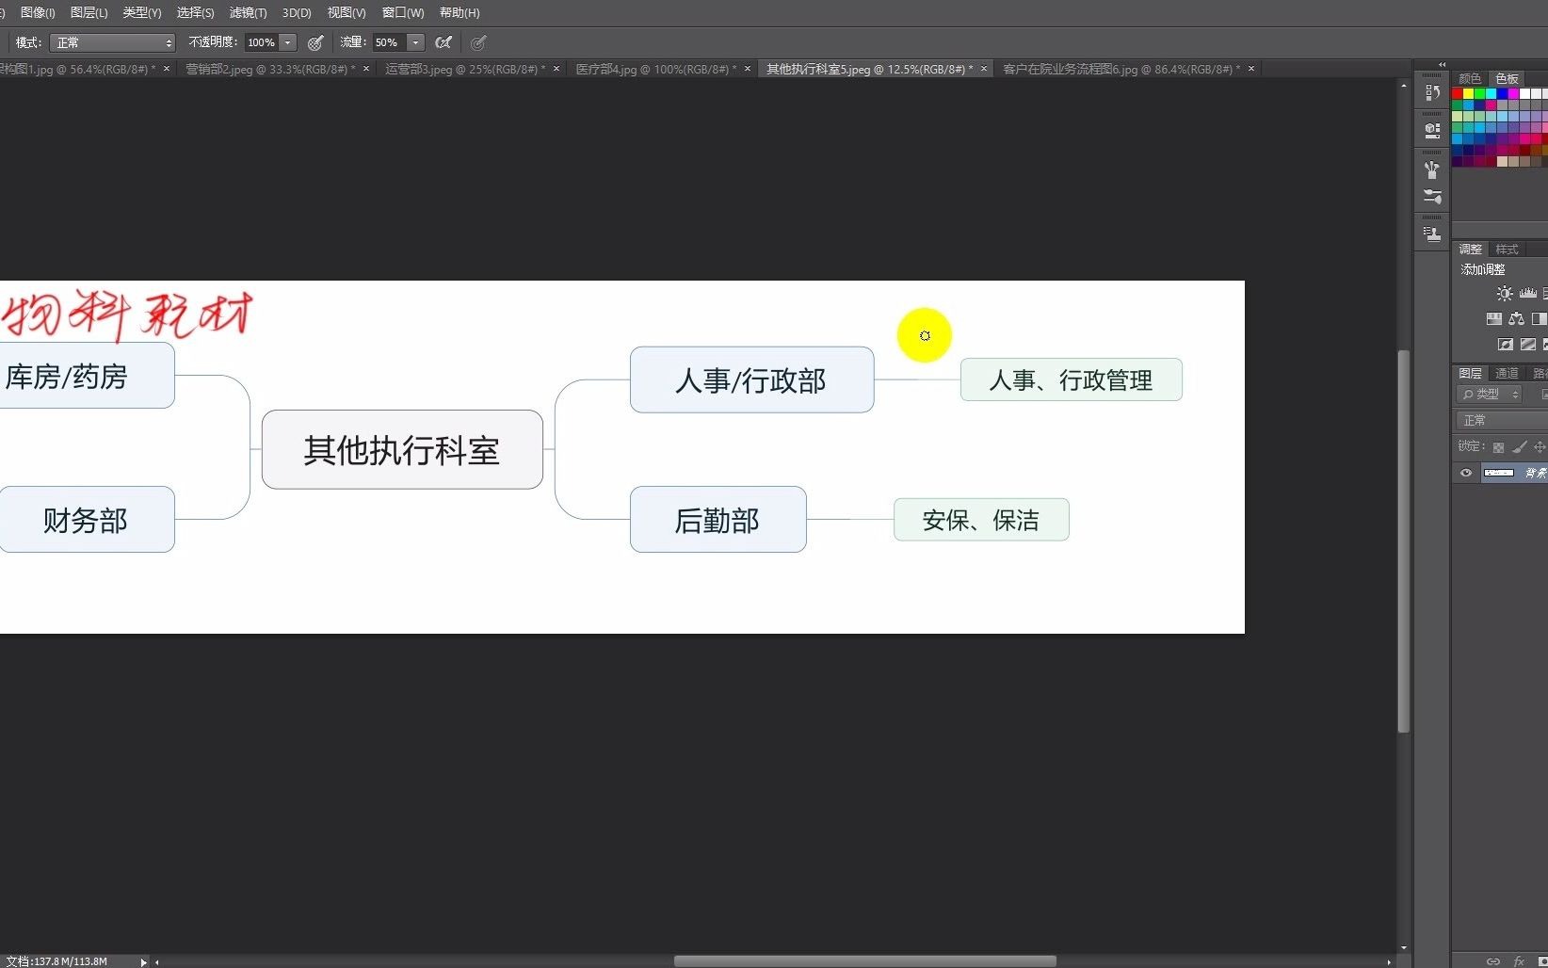The height and width of the screenshot is (968, 1548).
Task: Open the 图像(I) Image menu
Action: coord(38,12)
